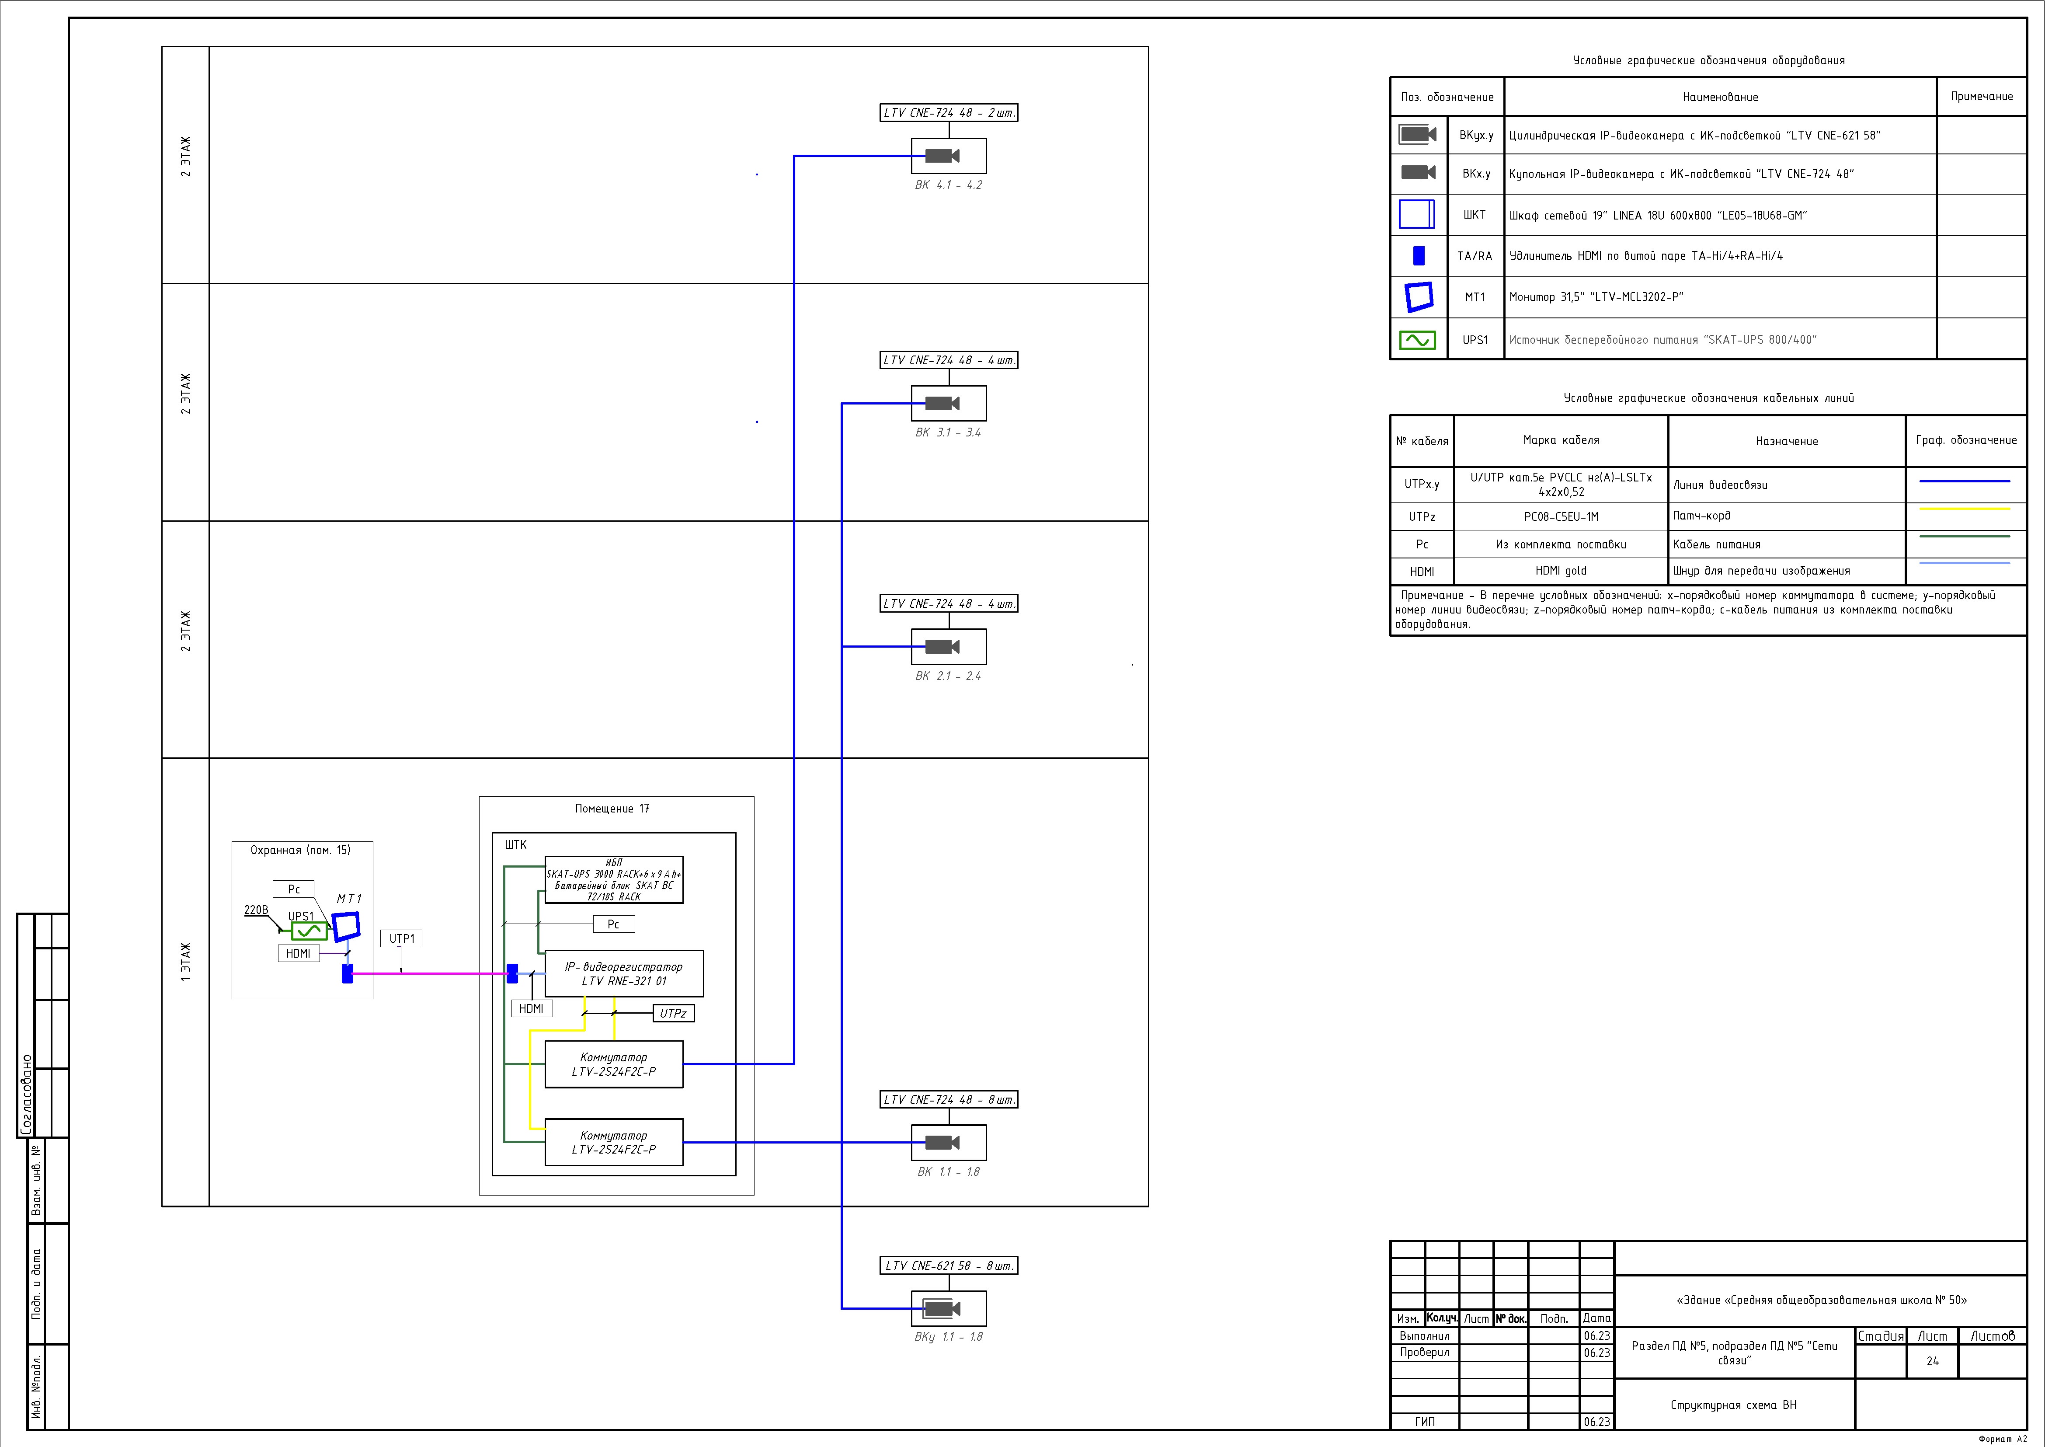The width and height of the screenshot is (2045, 1447).
Task: Click the 'Примечание' column header
Action: pyautogui.click(x=1982, y=96)
